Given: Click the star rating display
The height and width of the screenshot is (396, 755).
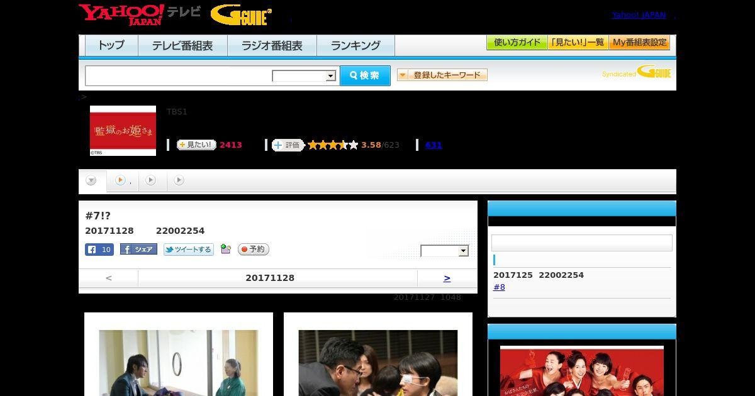Looking at the screenshot, I should coord(333,145).
